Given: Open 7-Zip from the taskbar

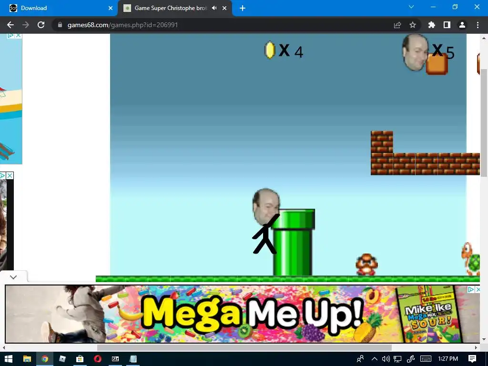Looking at the screenshot, I should (115, 359).
